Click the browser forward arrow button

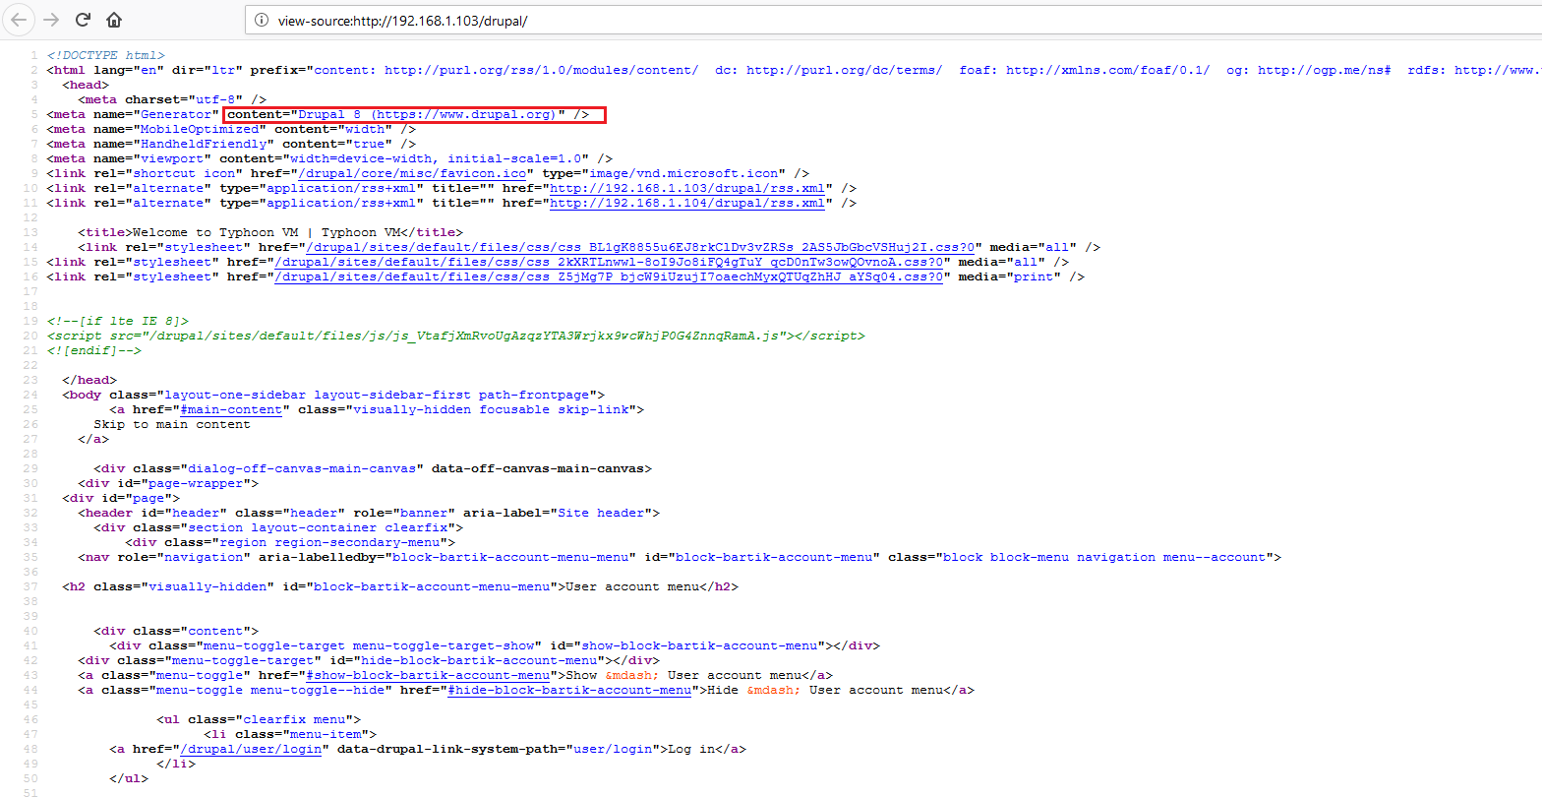coord(51,20)
